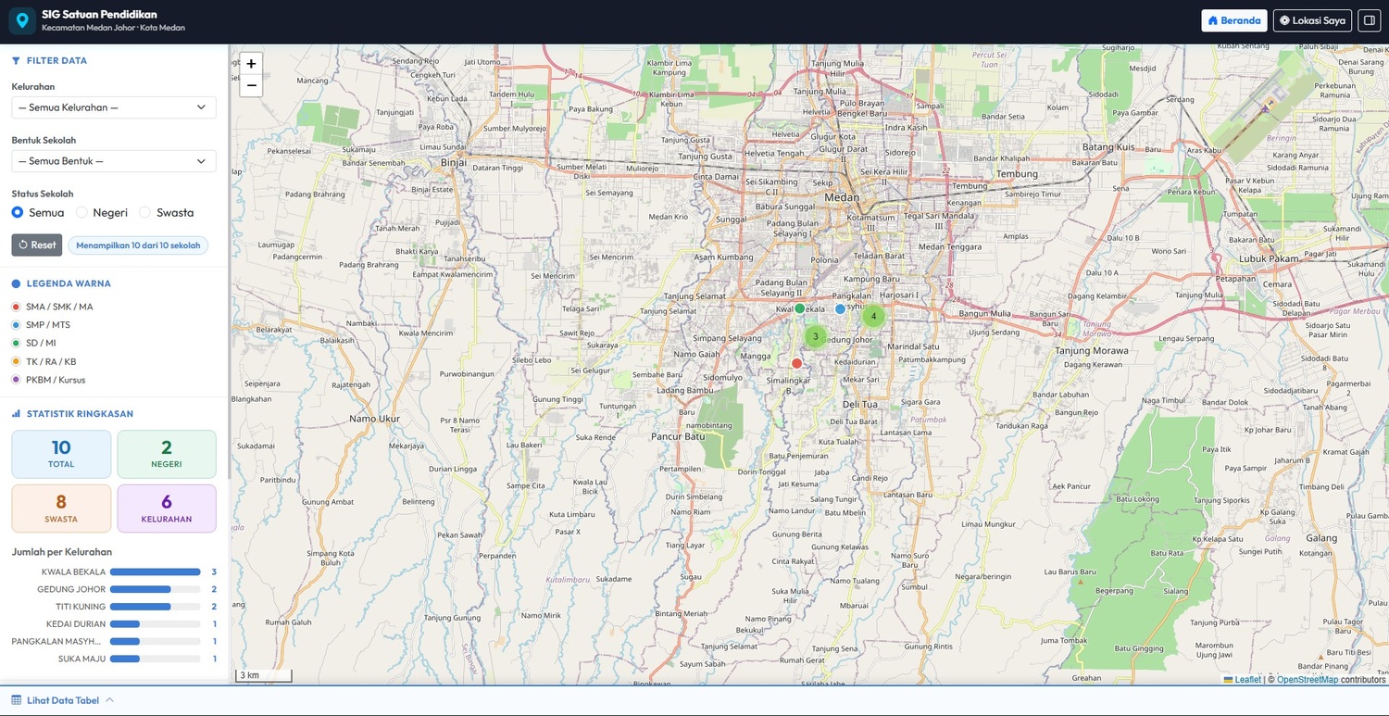This screenshot has width=1389, height=716.
Task: Select the Swasta status radio button
Action: [x=144, y=212]
